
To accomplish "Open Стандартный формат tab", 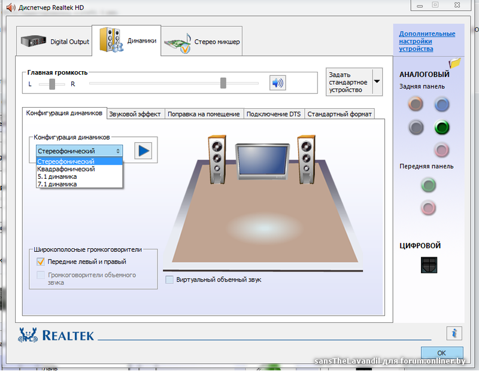I will tap(339, 114).
